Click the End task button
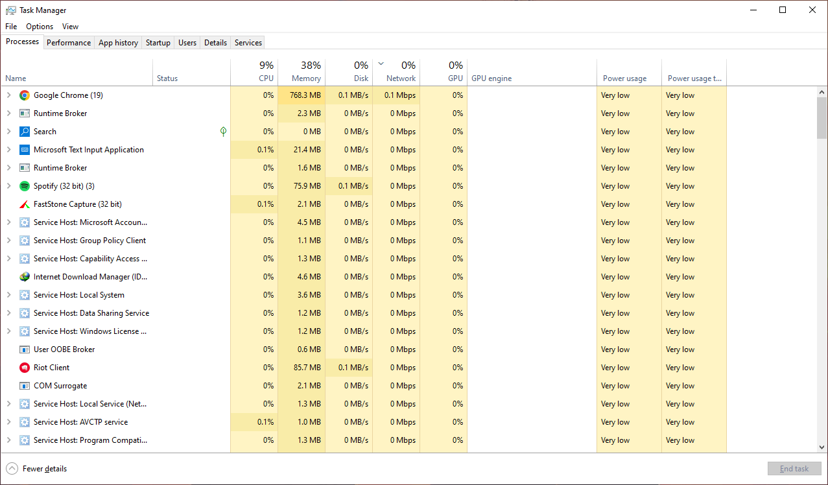 (x=794, y=468)
